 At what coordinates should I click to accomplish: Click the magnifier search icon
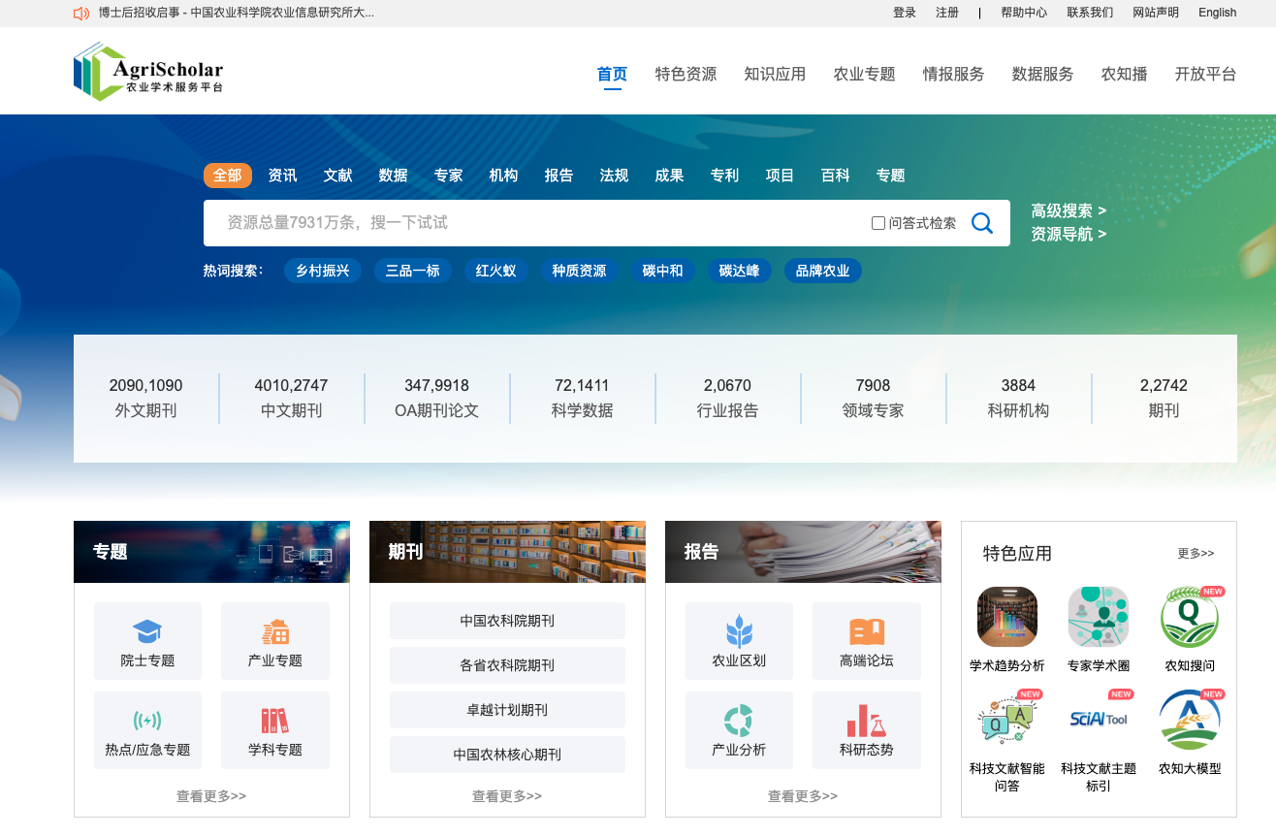[x=982, y=223]
